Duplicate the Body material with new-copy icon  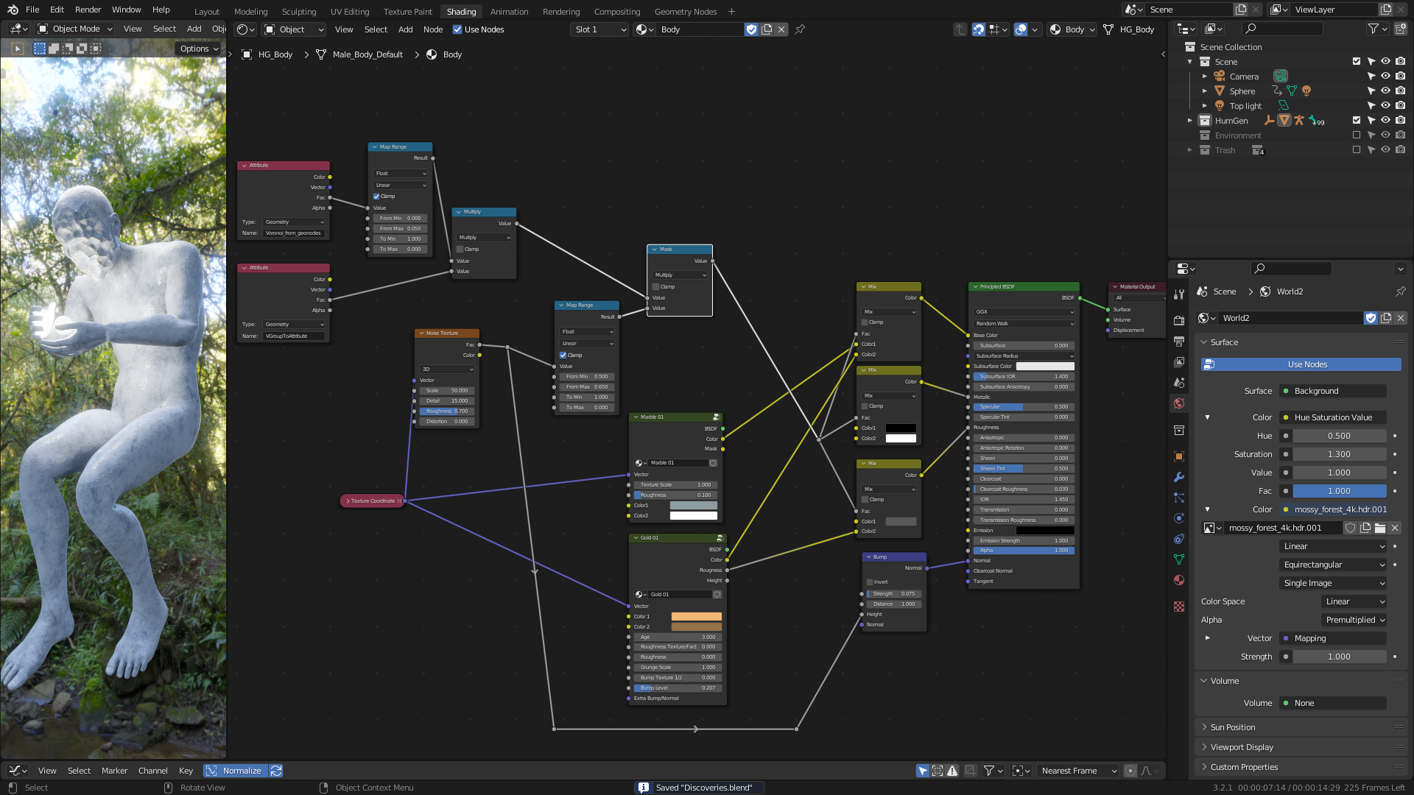point(767,29)
